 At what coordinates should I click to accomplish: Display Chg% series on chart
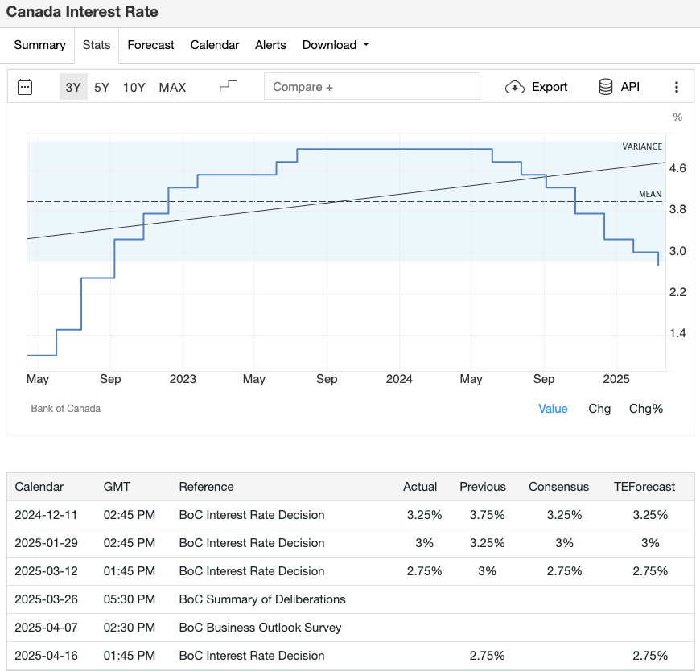tap(645, 409)
